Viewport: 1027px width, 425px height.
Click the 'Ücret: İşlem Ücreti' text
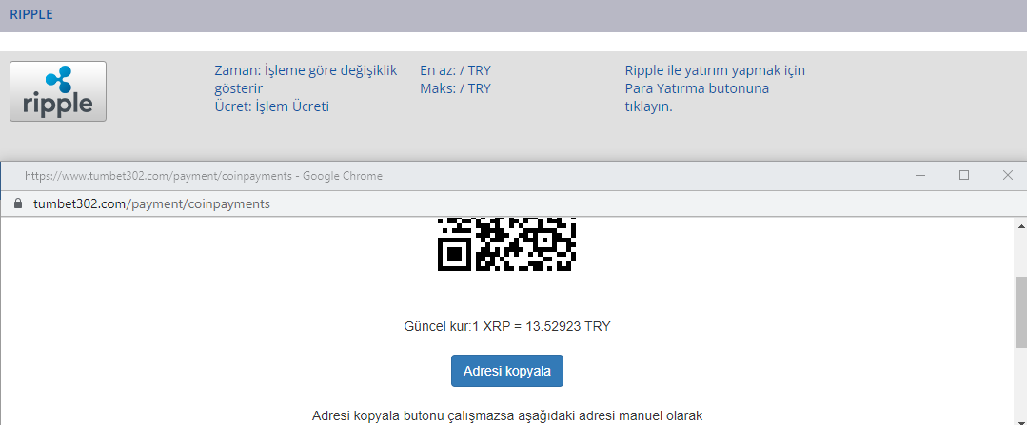272,106
